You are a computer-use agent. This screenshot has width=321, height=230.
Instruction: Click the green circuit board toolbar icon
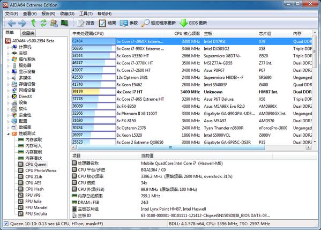point(64,23)
